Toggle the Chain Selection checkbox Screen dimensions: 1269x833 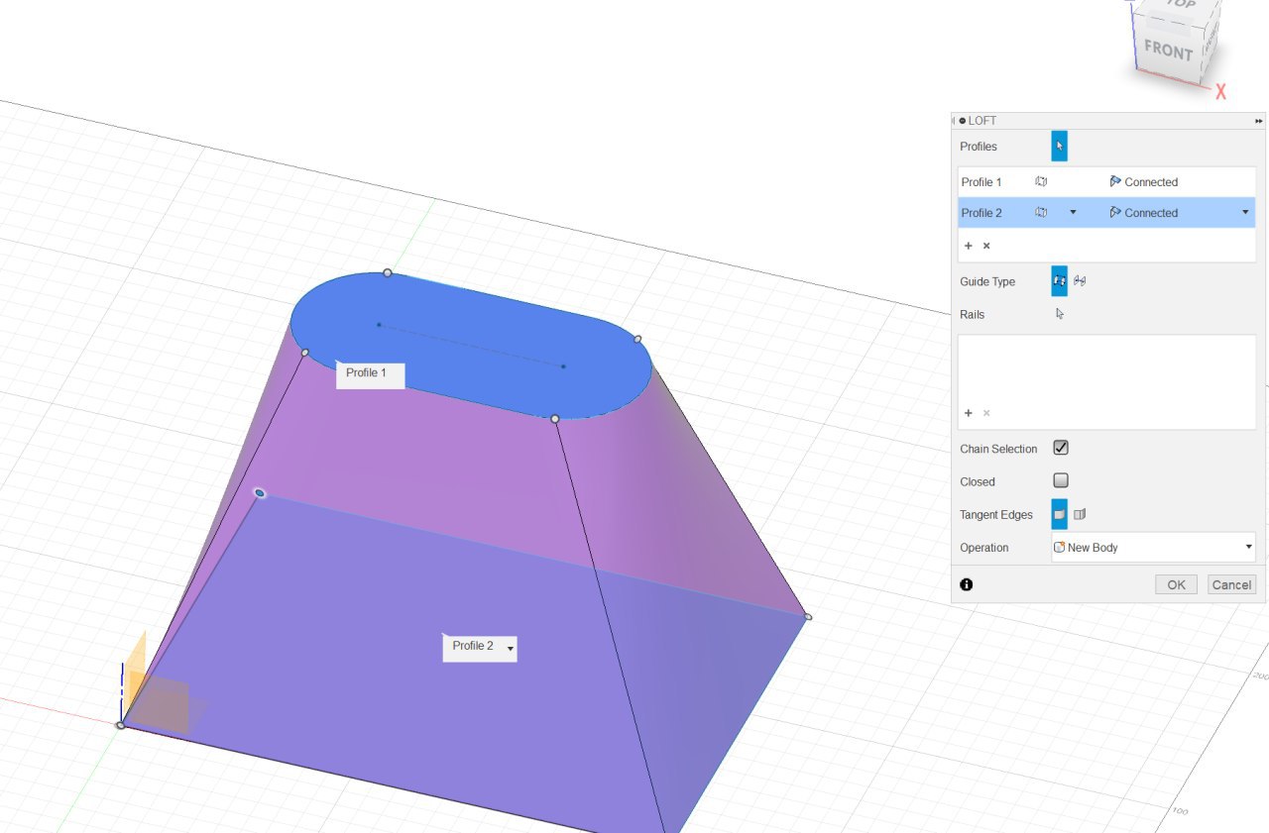(1061, 448)
